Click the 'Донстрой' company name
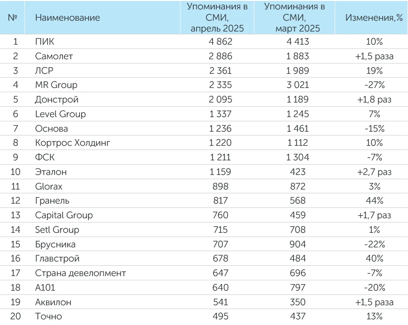The height and width of the screenshot is (325, 408). tap(56, 100)
